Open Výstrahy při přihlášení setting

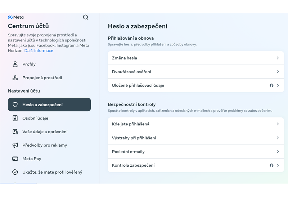coord(196,138)
